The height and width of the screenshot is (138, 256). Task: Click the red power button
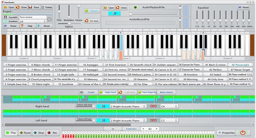[x=243, y=133]
